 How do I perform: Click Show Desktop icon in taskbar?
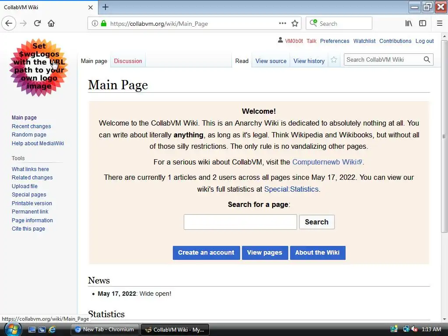click(31, 330)
